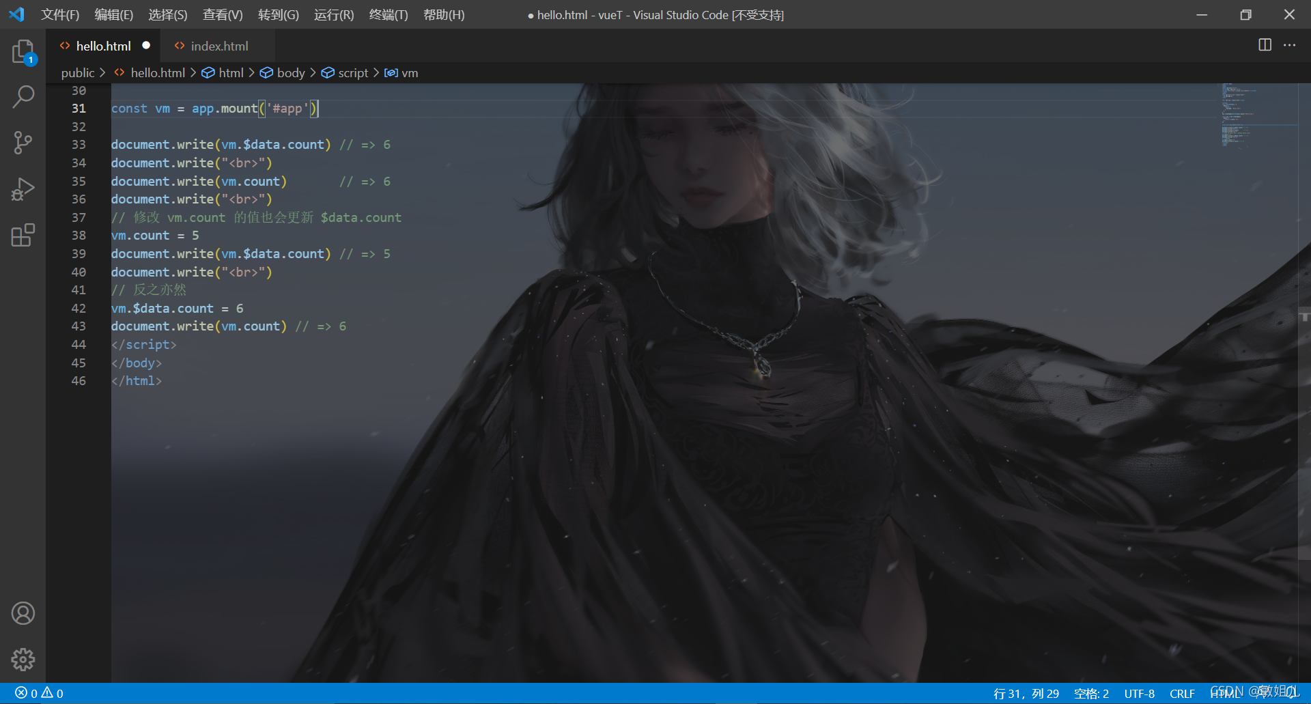Open the 帮助(H) menu
The width and height of the screenshot is (1311, 704).
coord(444,14)
